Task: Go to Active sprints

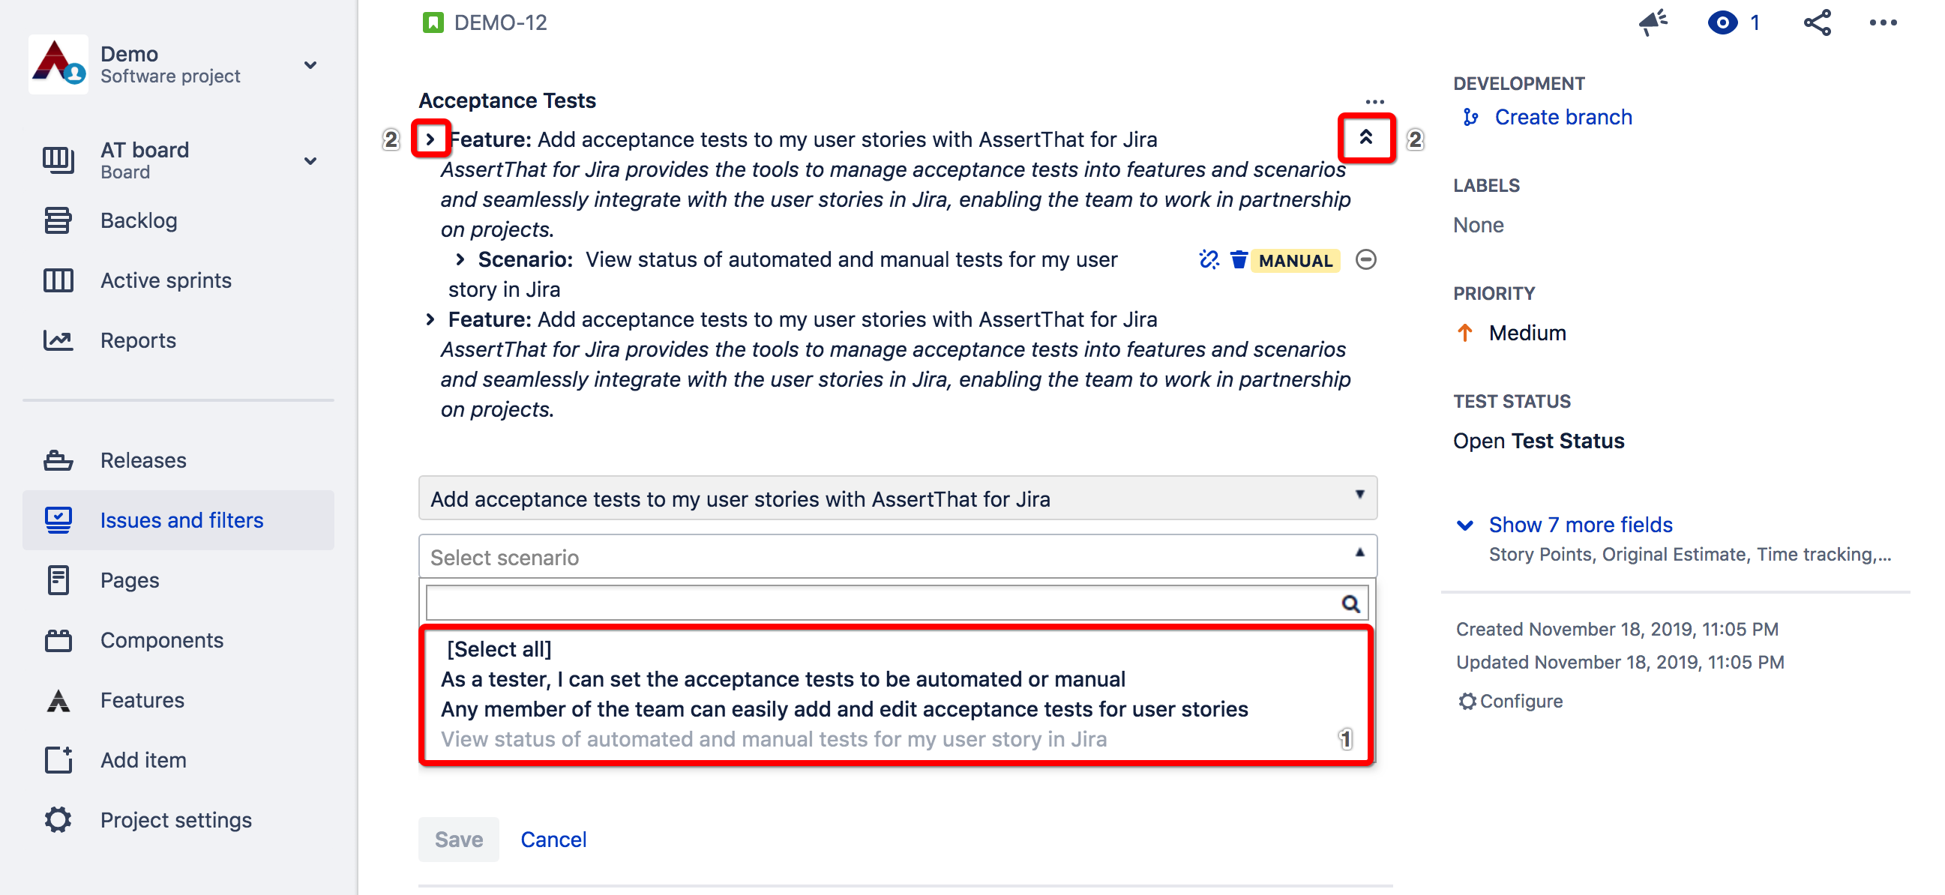Action: click(166, 280)
